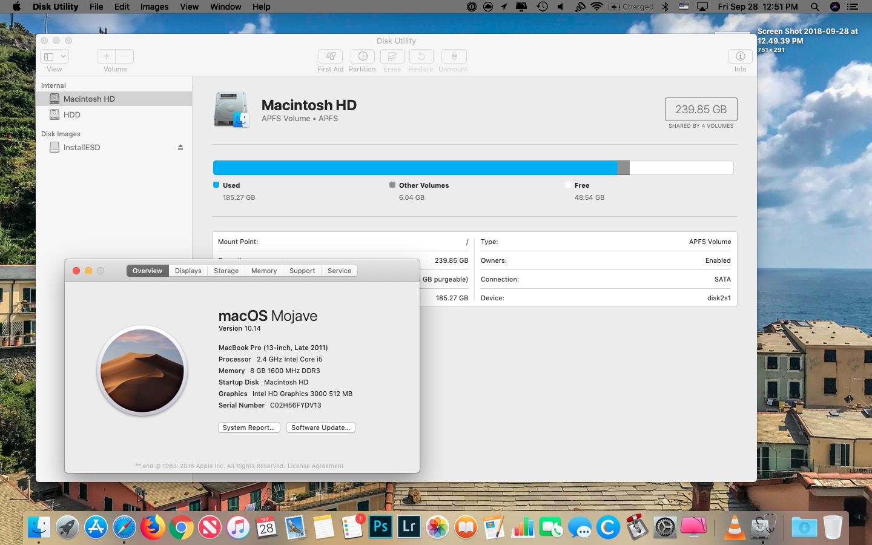The width and height of the screenshot is (872, 545).
Task: Open the Images menu
Action: [x=154, y=7]
